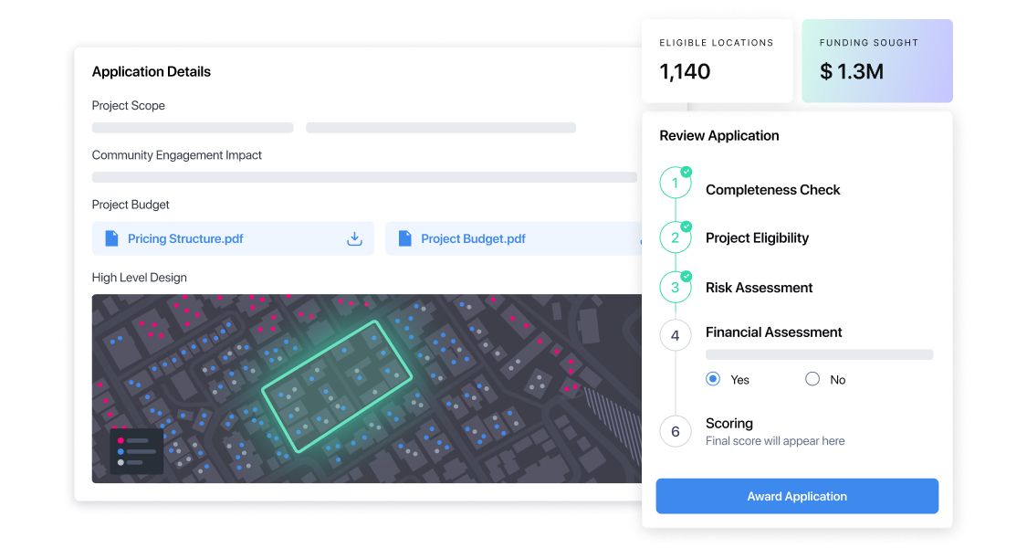The width and height of the screenshot is (1027, 548).
Task: Click the Pricing Structure.pdf document icon
Action: click(x=112, y=238)
